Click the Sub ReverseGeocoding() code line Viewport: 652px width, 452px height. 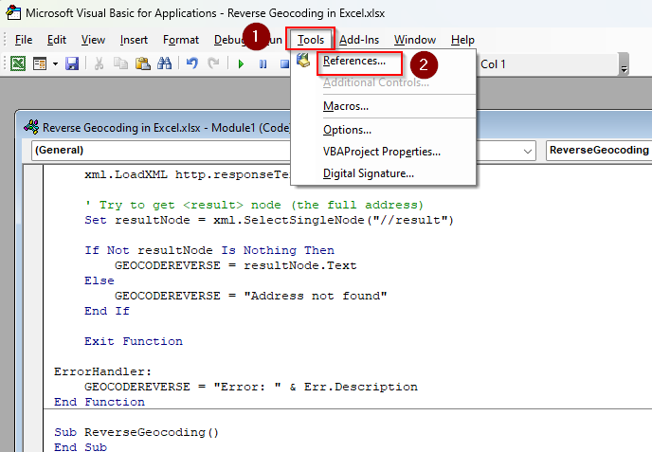coord(136,432)
